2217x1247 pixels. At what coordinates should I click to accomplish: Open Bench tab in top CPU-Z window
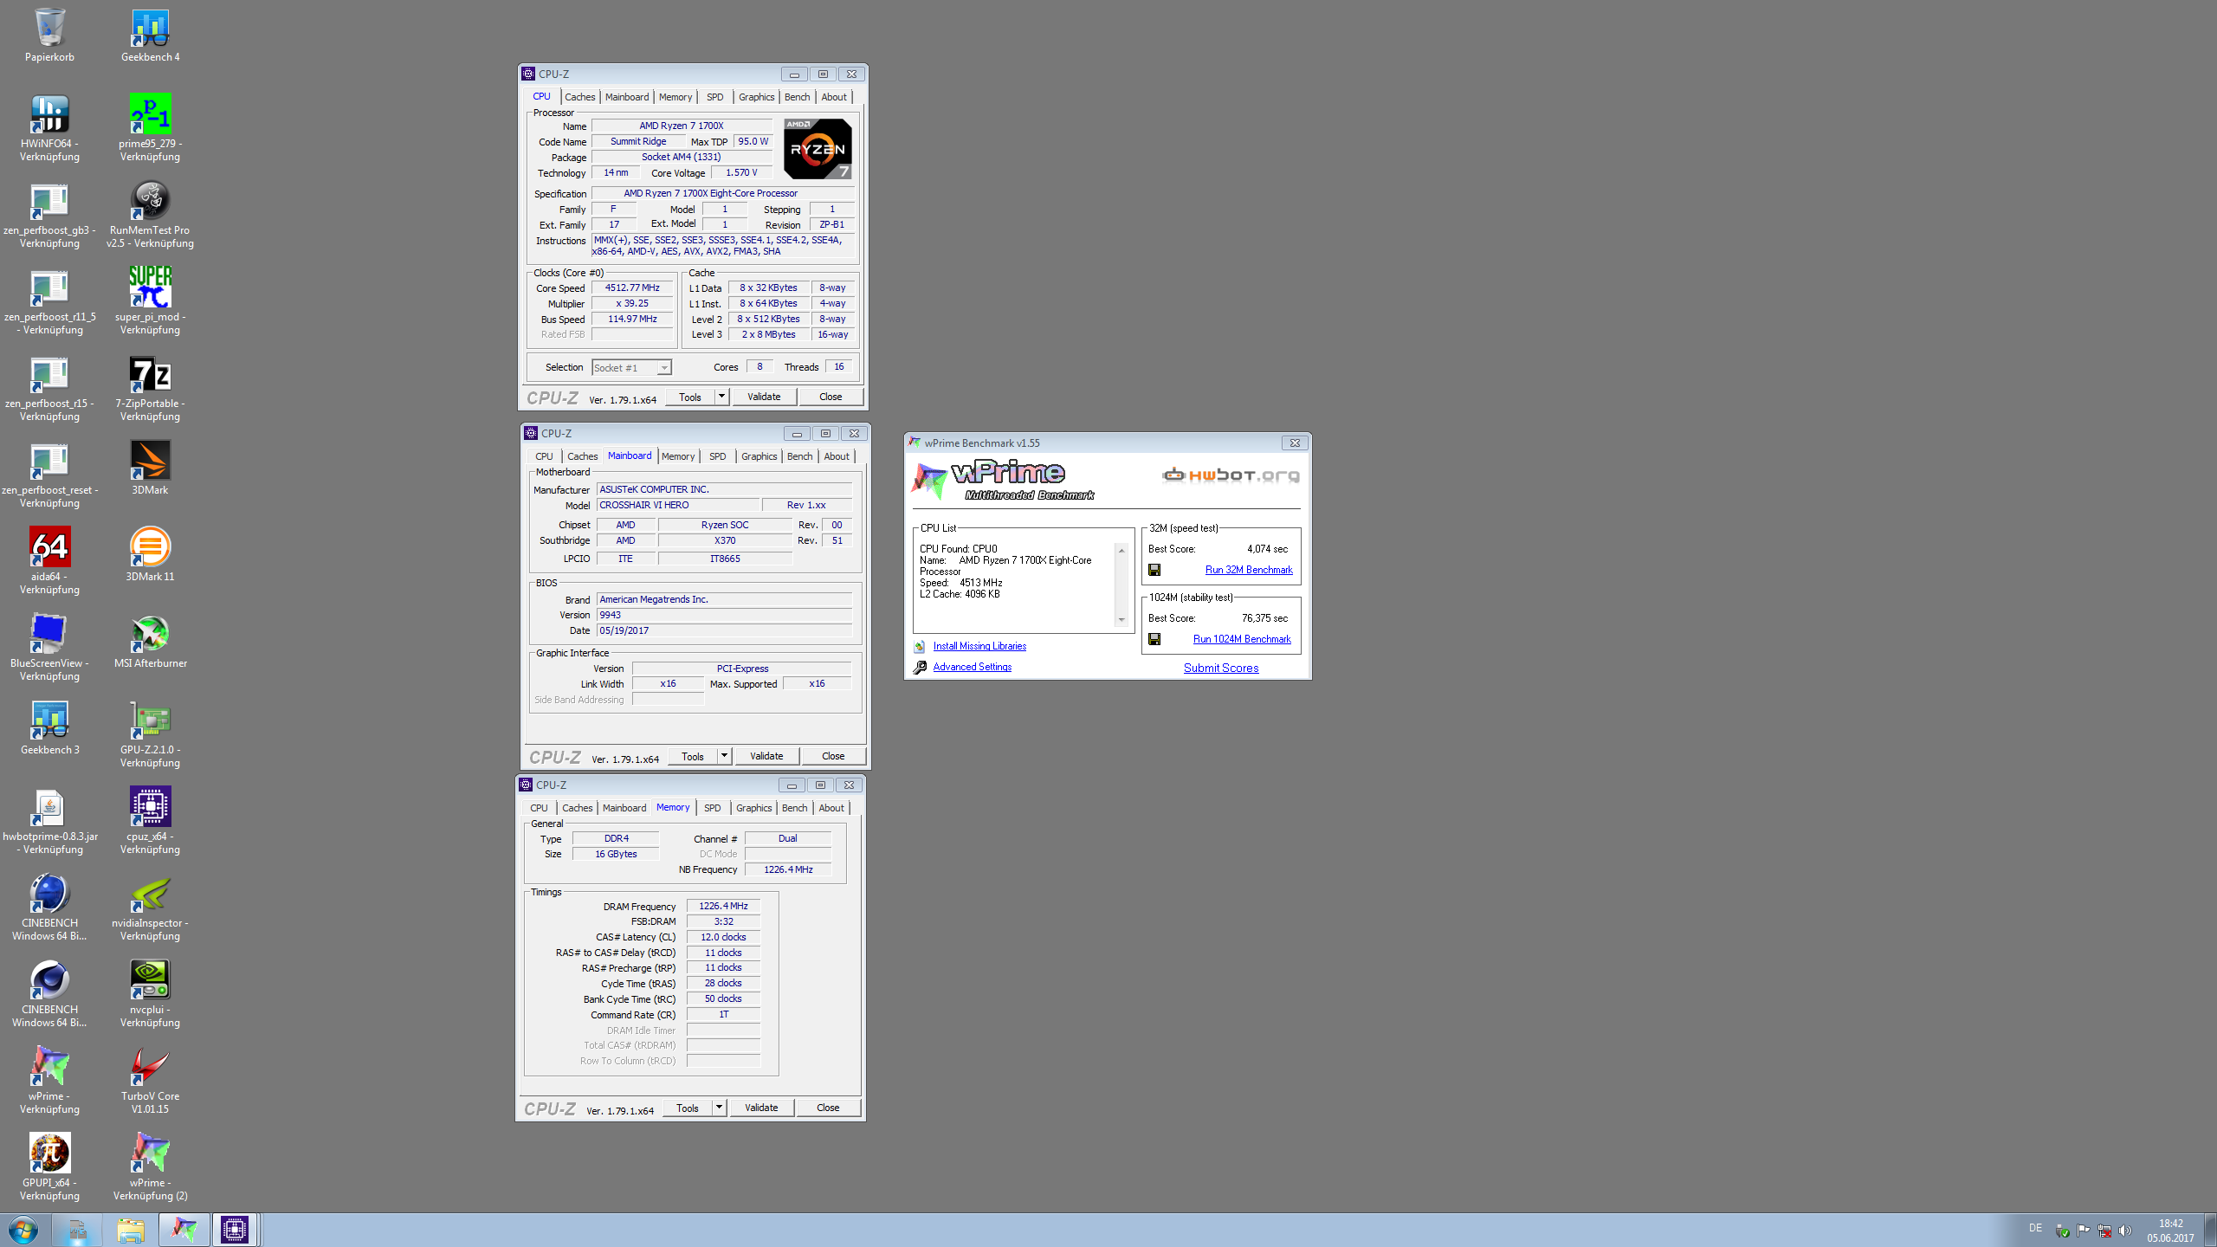pos(798,97)
